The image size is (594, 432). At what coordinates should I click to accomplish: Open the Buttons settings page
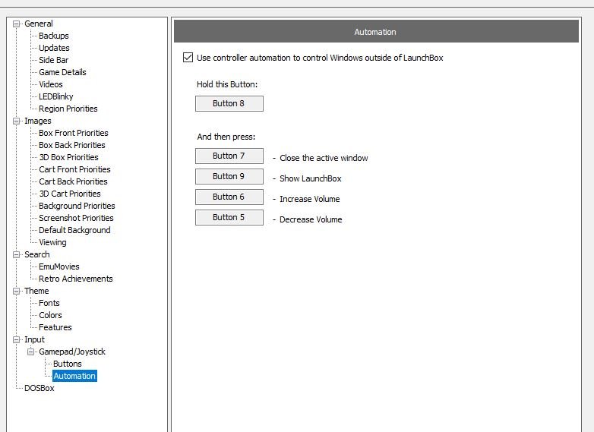pyautogui.click(x=67, y=364)
